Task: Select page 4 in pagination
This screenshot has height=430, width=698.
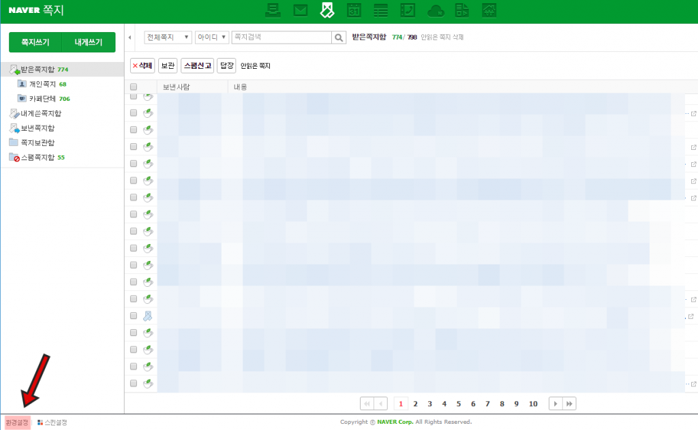Action: click(444, 403)
